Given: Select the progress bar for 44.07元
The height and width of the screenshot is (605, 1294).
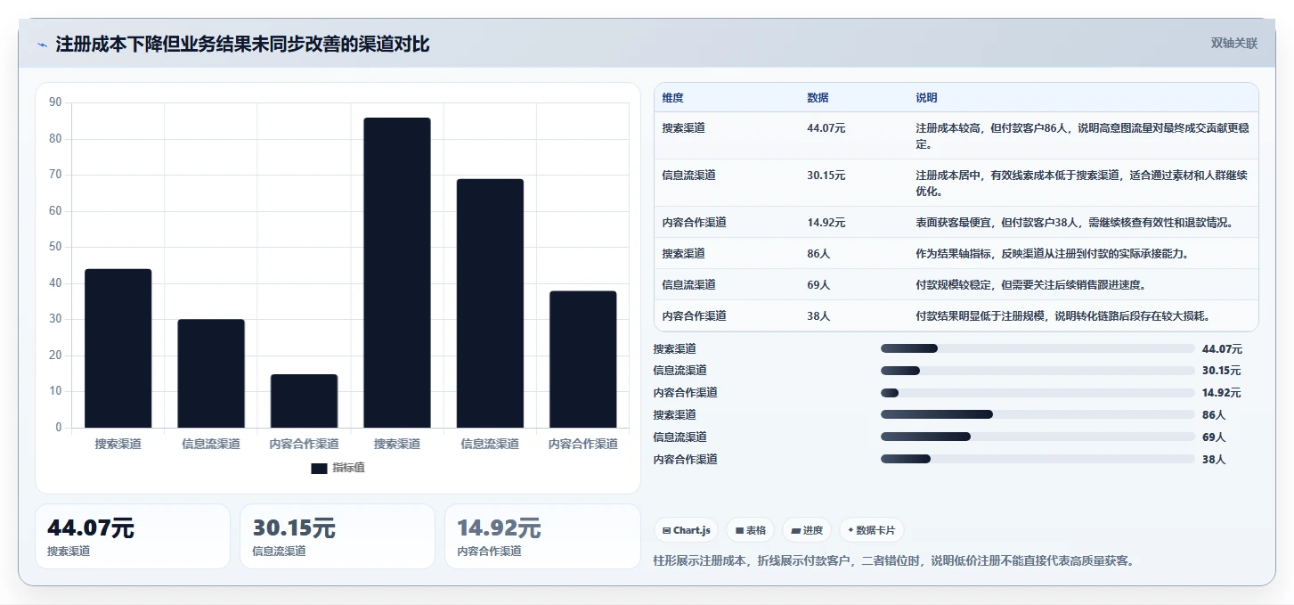Looking at the screenshot, I should tap(1038, 348).
